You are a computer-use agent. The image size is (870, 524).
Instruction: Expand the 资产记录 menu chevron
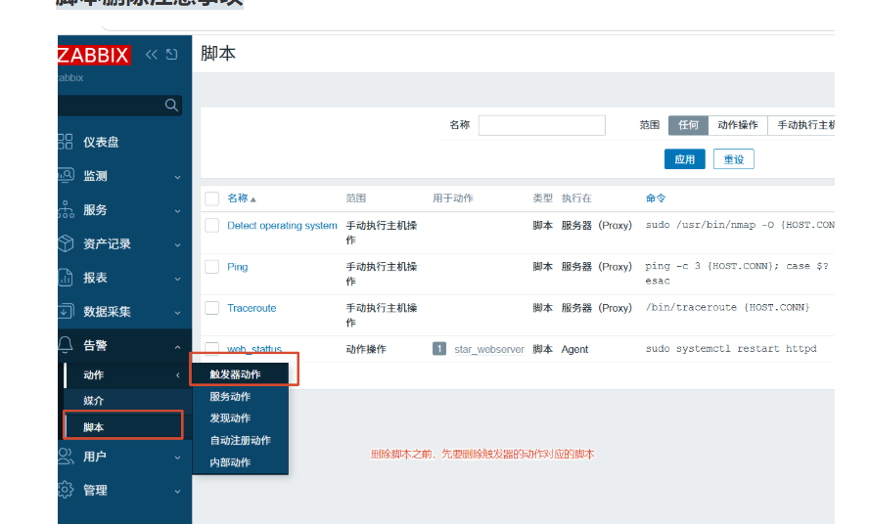[177, 245]
